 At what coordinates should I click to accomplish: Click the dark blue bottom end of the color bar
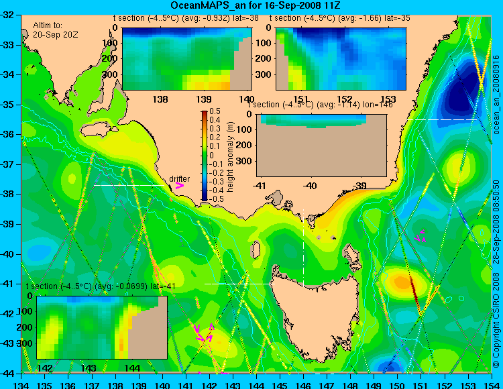(x=205, y=199)
